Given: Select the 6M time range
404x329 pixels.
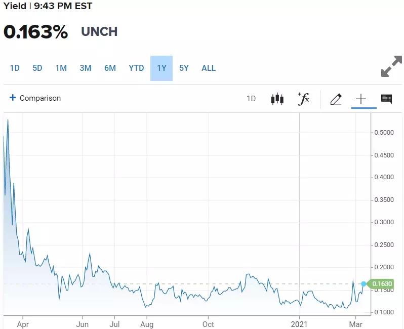Looking at the screenshot, I should click(110, 68).
